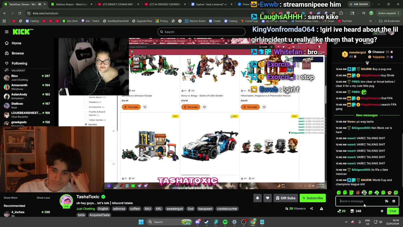Click Show More in sidebar
Viewport: 403px width, 227px height.
[10, 198]
